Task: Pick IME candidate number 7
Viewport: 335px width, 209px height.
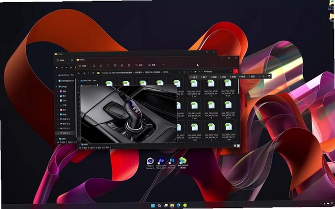Action: click(252, 76)
